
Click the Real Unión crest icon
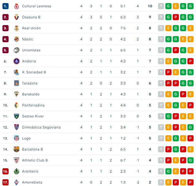click(x=17, y=28)
